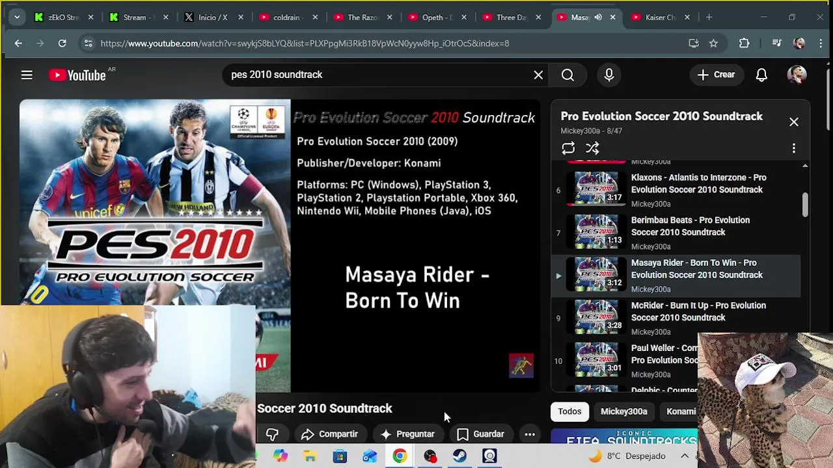Switch to the coldrain tab

287,18
